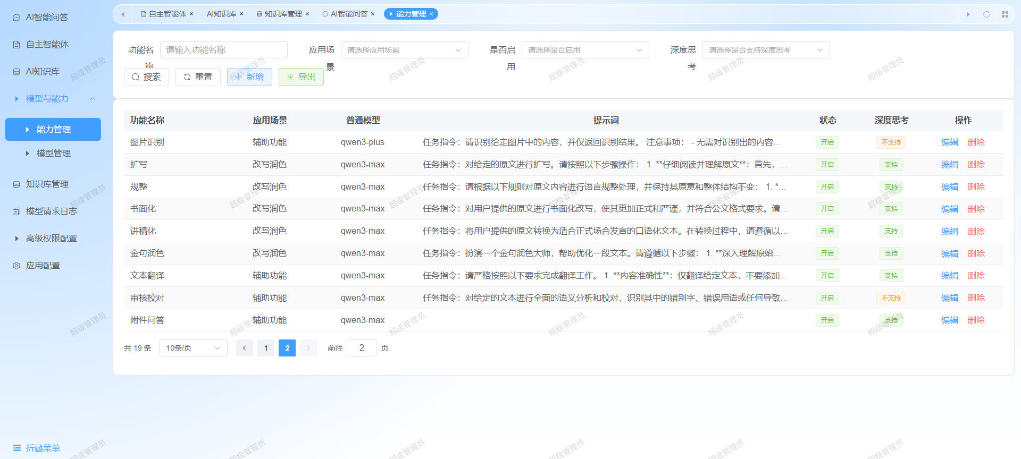Image resolution: width=1021 pixels, height=459 pixels.
Task: Click 功能名称 column header
Action: pyautogui.click(x=147, y=121)
